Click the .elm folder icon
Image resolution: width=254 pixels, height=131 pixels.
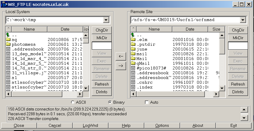(x=133, y=40)
